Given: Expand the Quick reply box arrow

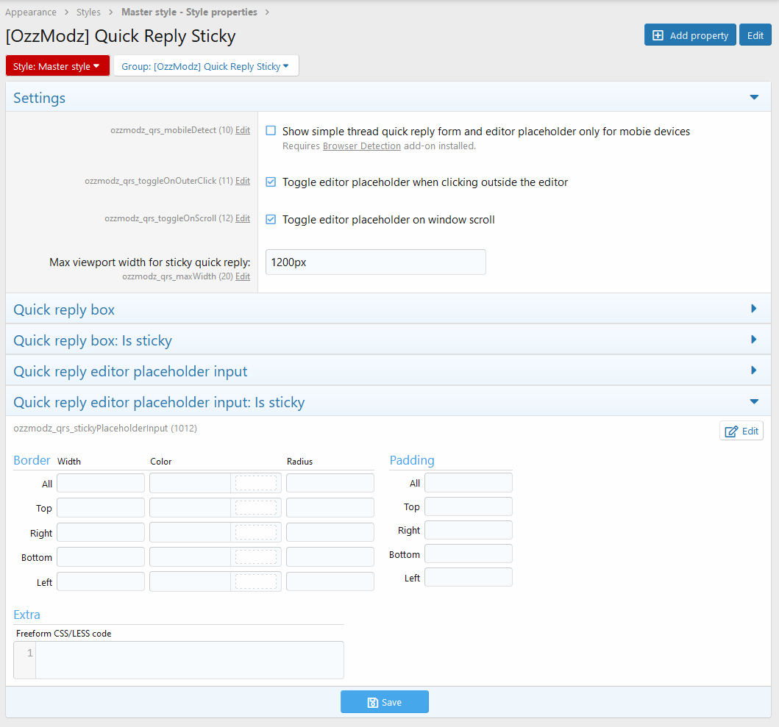Looking at the screenshot, I should tap(753, 309).
